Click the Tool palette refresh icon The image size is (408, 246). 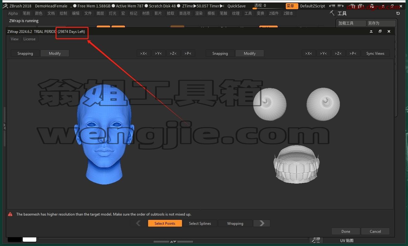[x=398, y=13]
